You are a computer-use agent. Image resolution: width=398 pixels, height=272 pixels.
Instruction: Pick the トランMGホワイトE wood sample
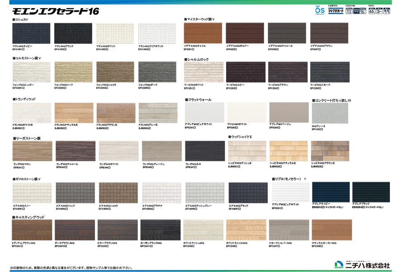[32, 113]
